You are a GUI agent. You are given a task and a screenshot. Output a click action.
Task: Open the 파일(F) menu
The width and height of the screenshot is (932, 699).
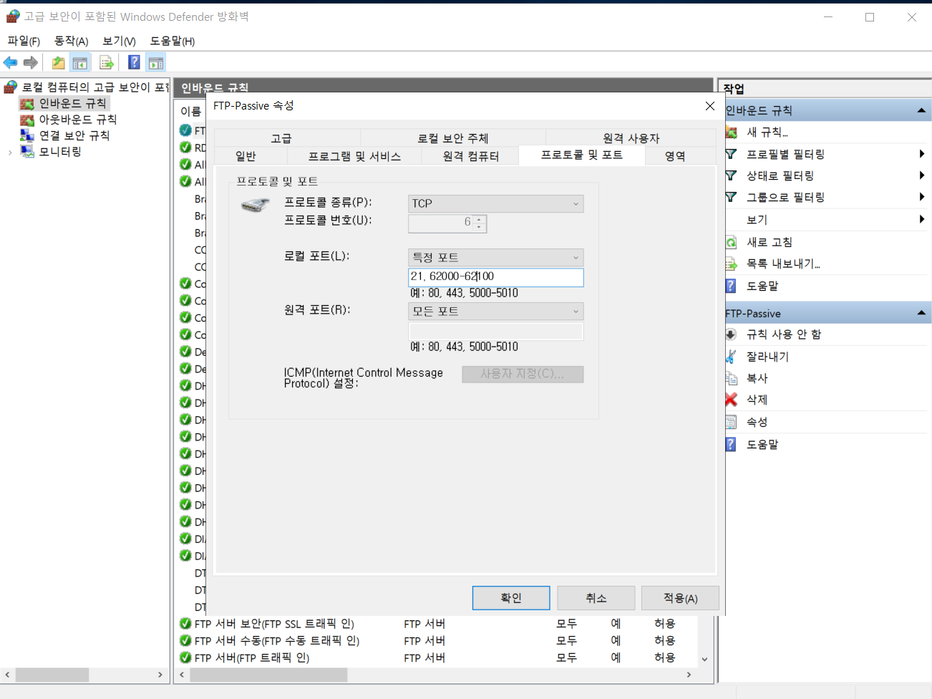[x=24, y=41]
